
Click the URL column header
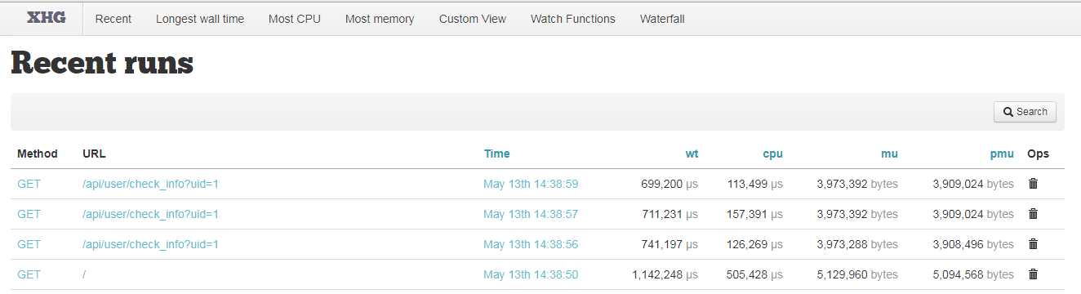94,154
